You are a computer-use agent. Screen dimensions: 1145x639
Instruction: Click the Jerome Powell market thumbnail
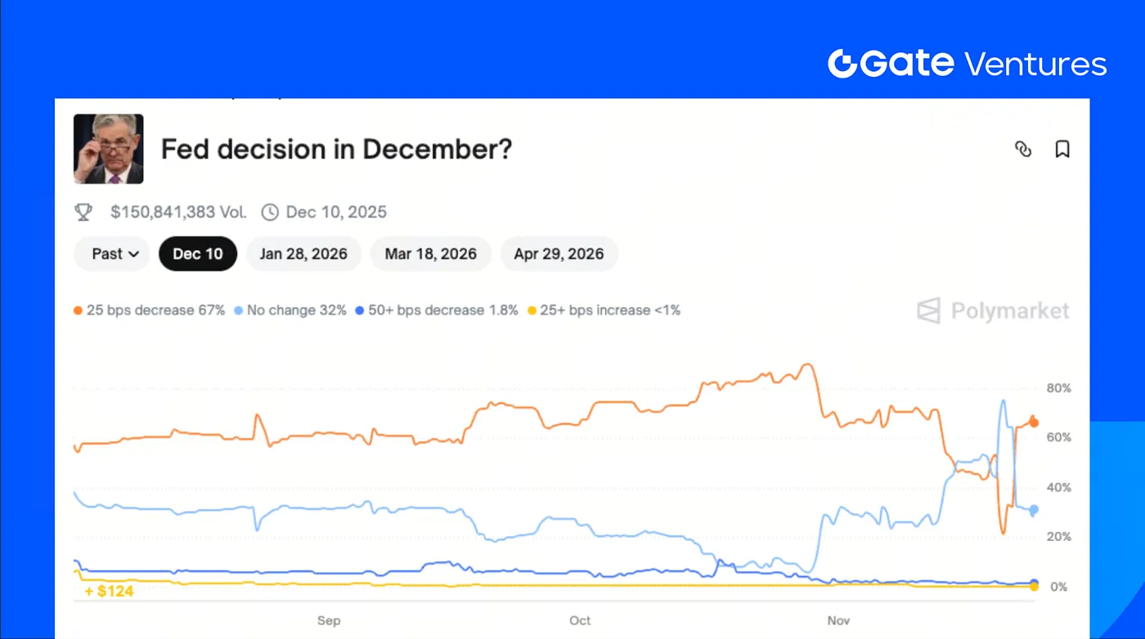click(109, 149)
